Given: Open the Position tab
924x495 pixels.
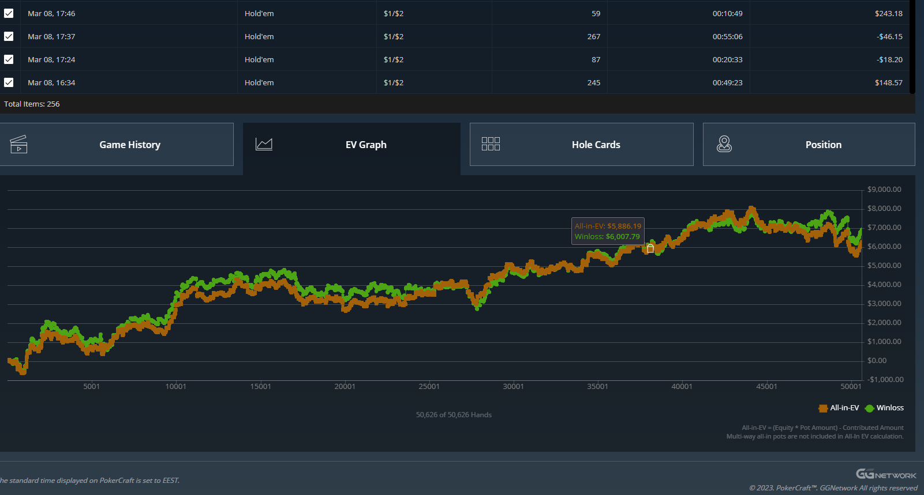Looking at the screenshot, I should tap(809, 144).
